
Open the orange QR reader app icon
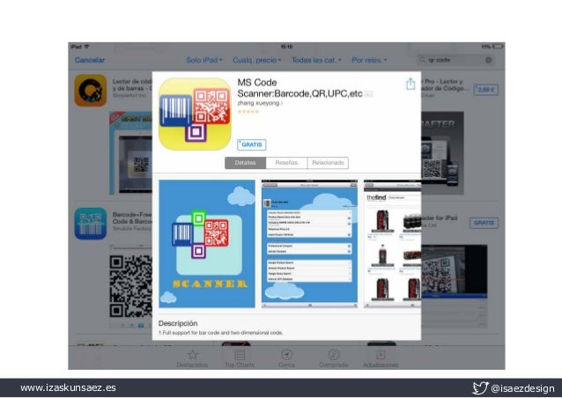click(x=91, y=91)
